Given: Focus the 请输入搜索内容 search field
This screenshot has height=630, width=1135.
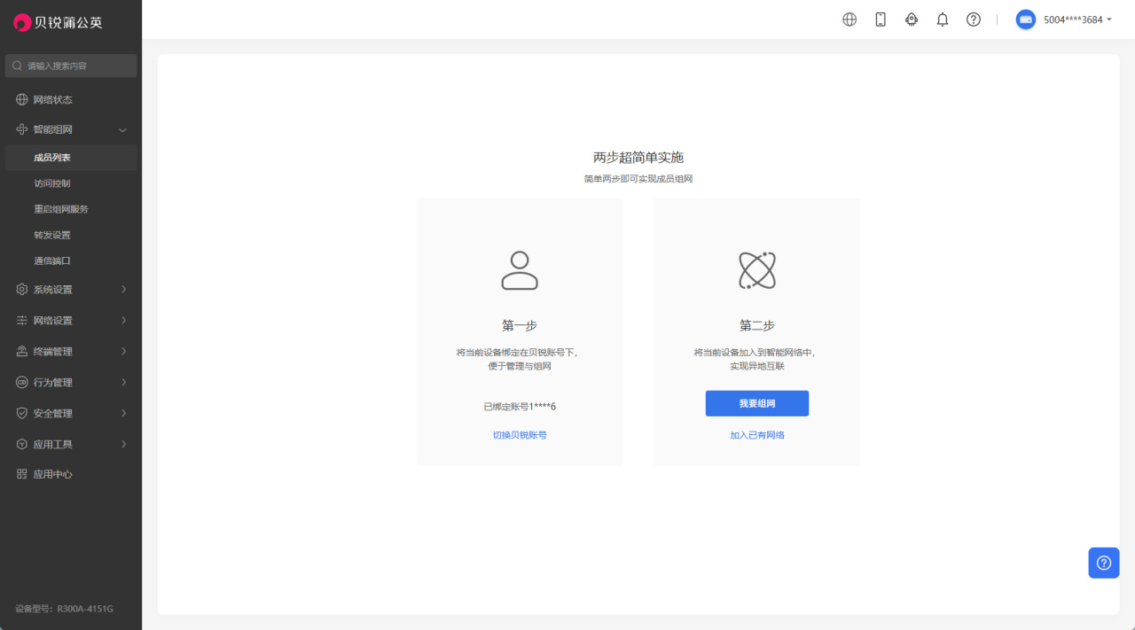Looking at the screenshot, I should tap(71, 66).
